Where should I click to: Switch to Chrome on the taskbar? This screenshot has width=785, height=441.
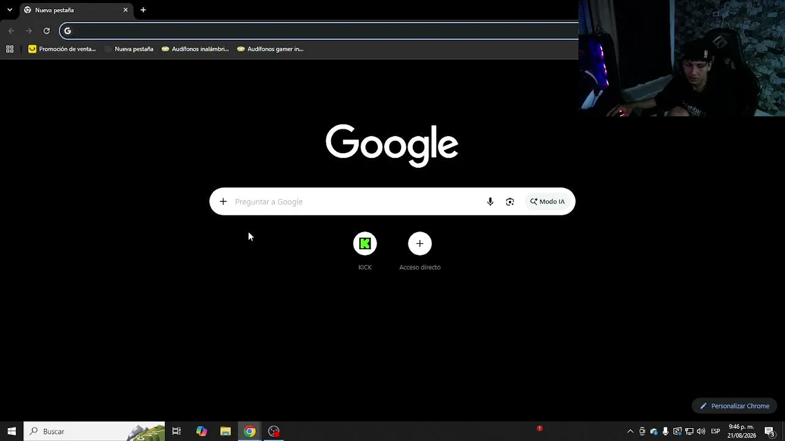pos(250,431)
